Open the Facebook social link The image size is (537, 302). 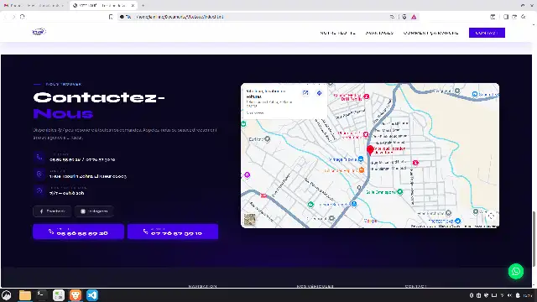[x=52, y=211]
